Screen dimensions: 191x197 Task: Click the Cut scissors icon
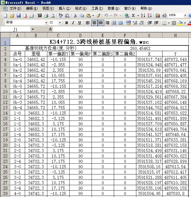(75, 16)
